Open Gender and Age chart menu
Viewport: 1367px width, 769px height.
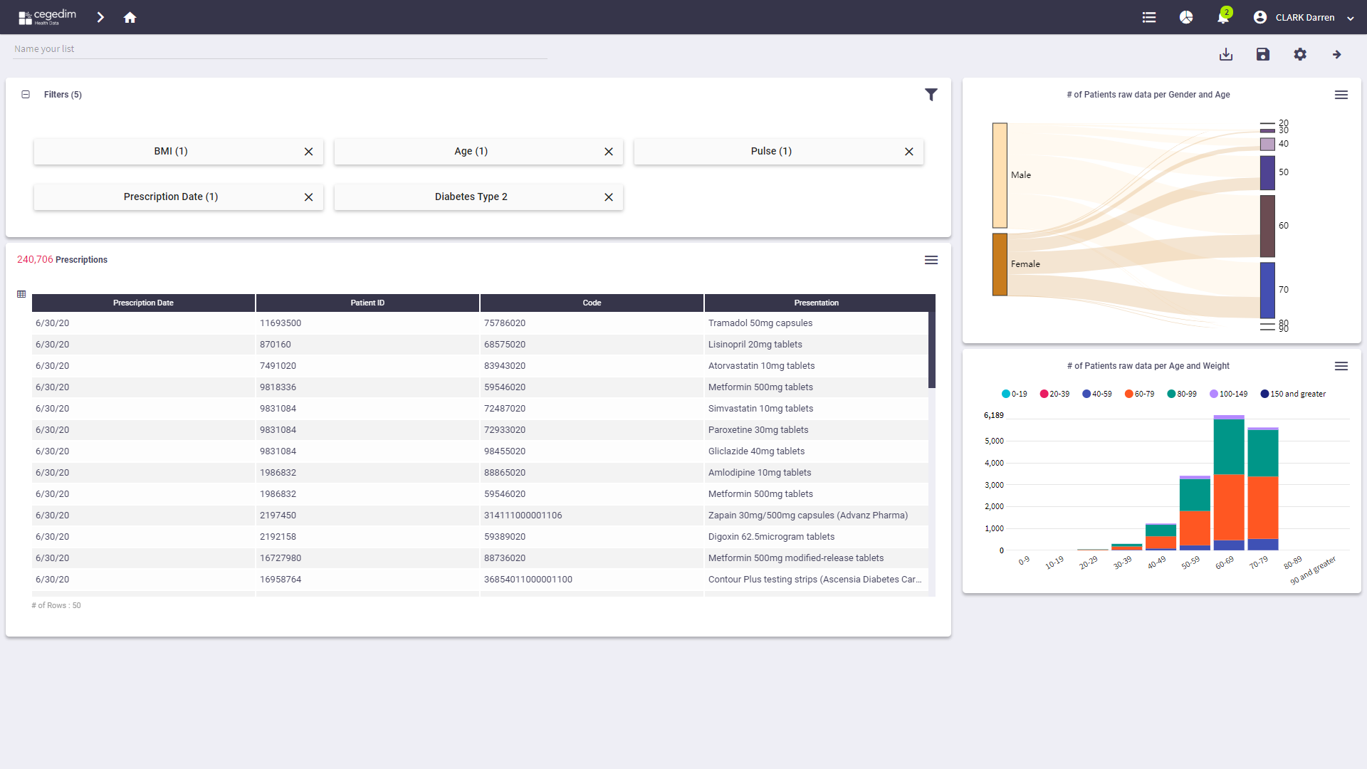(1341, 95)
